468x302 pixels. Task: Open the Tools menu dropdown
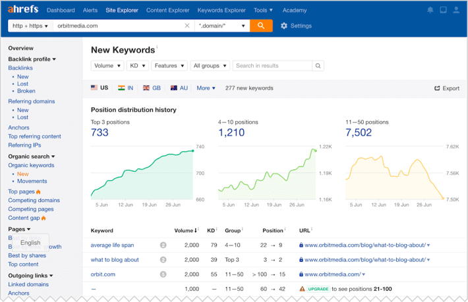pyautogui.click(x=263, y=10)
